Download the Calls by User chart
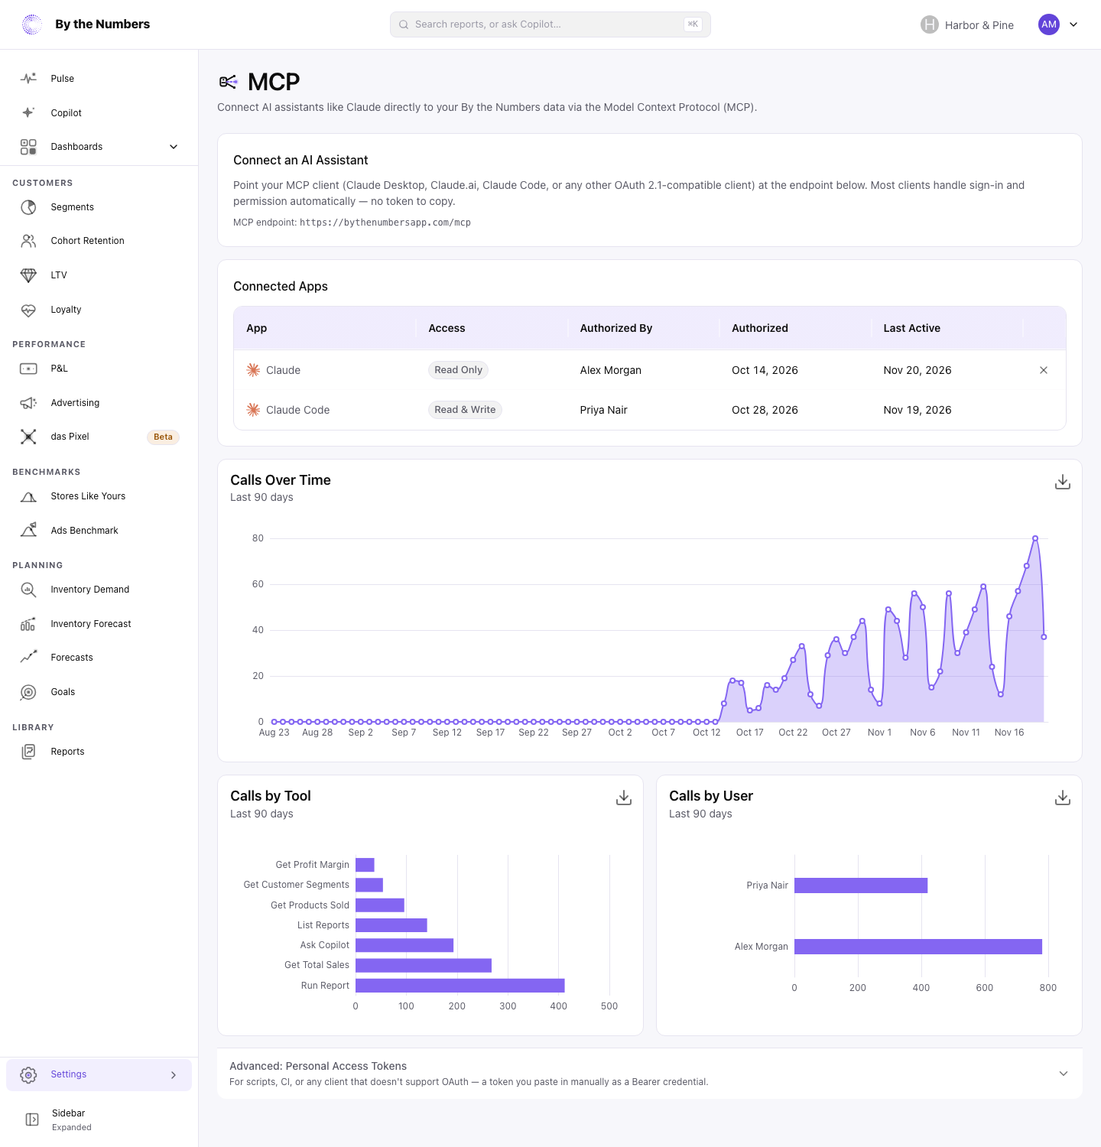This screenshot has width=1101, height=1147. tap(1063, 798)
